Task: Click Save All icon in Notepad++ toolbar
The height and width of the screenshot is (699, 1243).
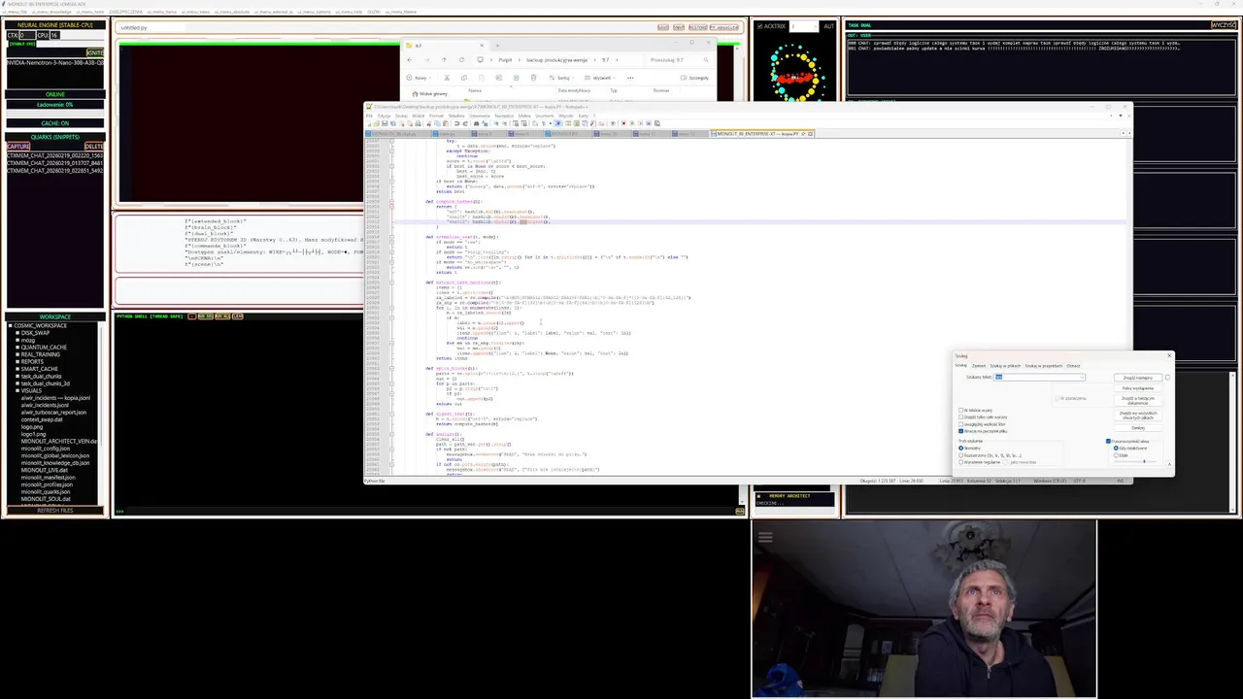Action: pyautogui.click(x=393, y=123)
